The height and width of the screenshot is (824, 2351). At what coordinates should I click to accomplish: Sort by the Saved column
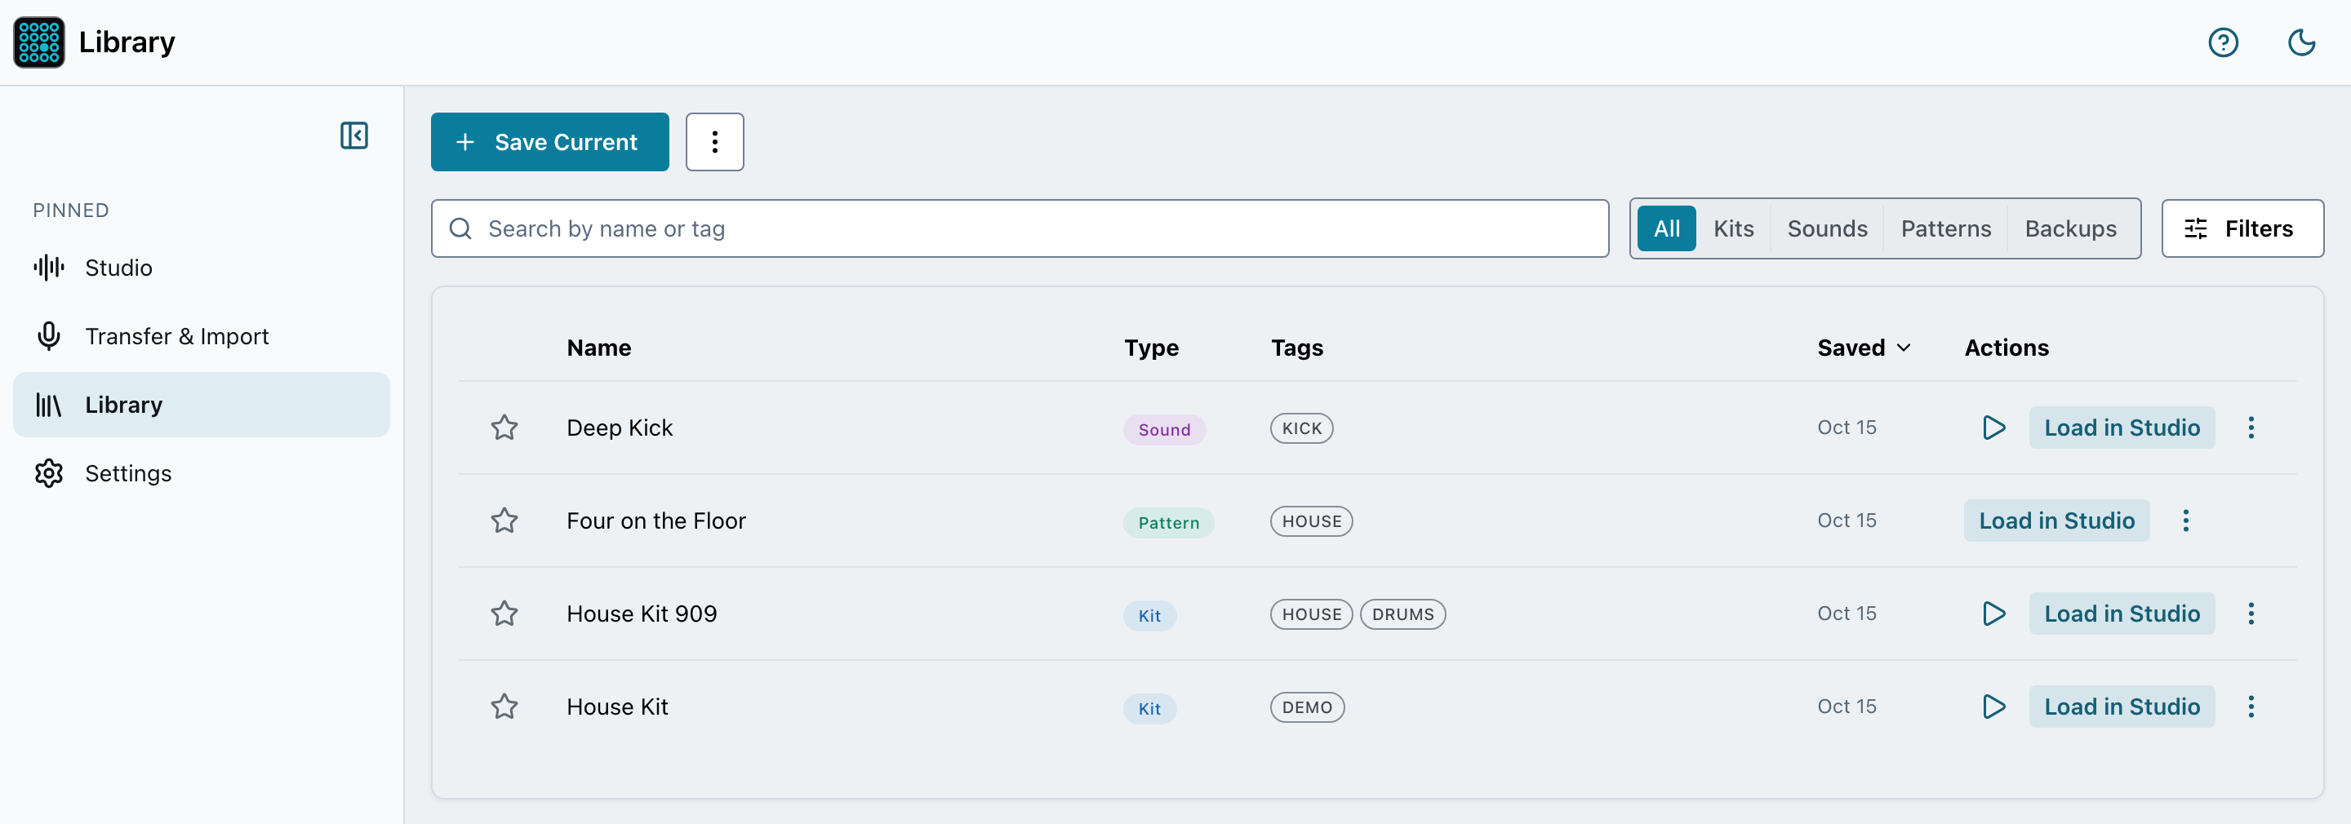pos(1864,348)
